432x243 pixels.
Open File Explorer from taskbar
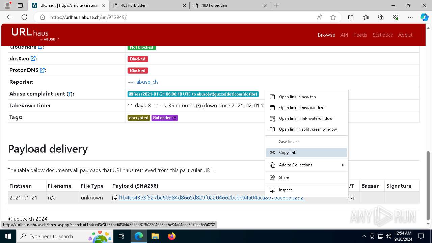[155, 236]
